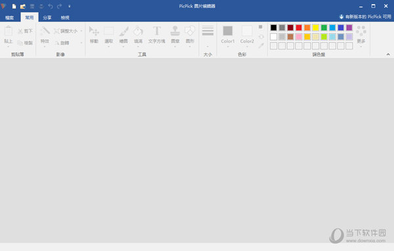Viewport: 394px width, 251px height.
Task: Click the Undo arrow in the title bar
Action: [51, 7]
